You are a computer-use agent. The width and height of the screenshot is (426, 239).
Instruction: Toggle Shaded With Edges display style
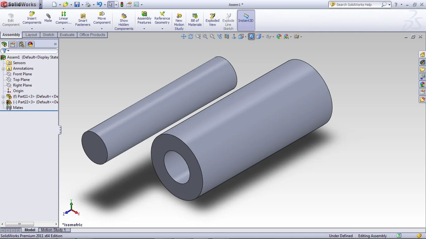[x=251, y=36]
